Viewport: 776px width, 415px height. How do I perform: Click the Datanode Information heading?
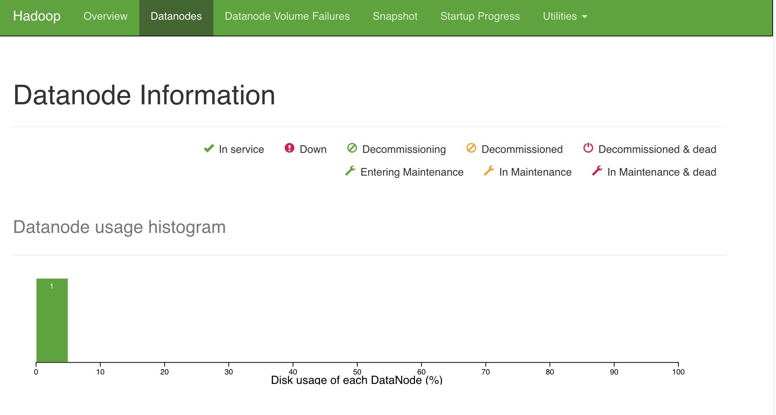(144, 95)
